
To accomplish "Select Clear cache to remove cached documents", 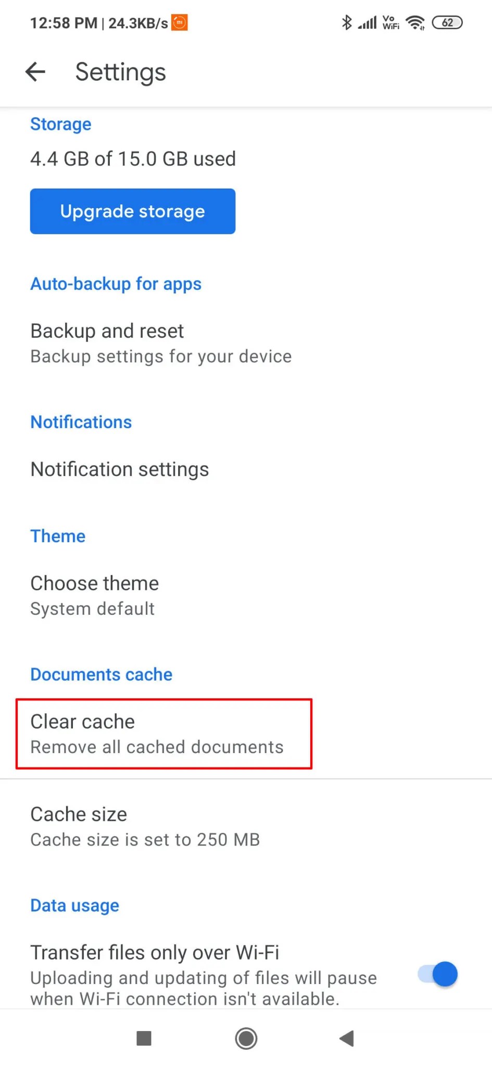I will 156,733.
